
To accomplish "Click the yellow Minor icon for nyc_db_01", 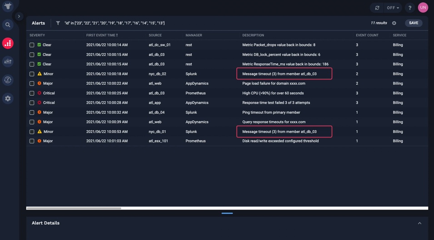I will point(40,132).
